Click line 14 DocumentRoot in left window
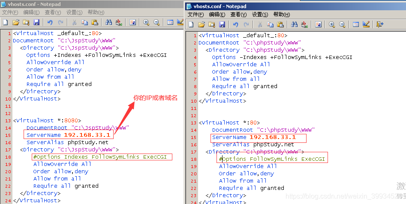Viewport: 406px width, 204px height. (78, 128)
